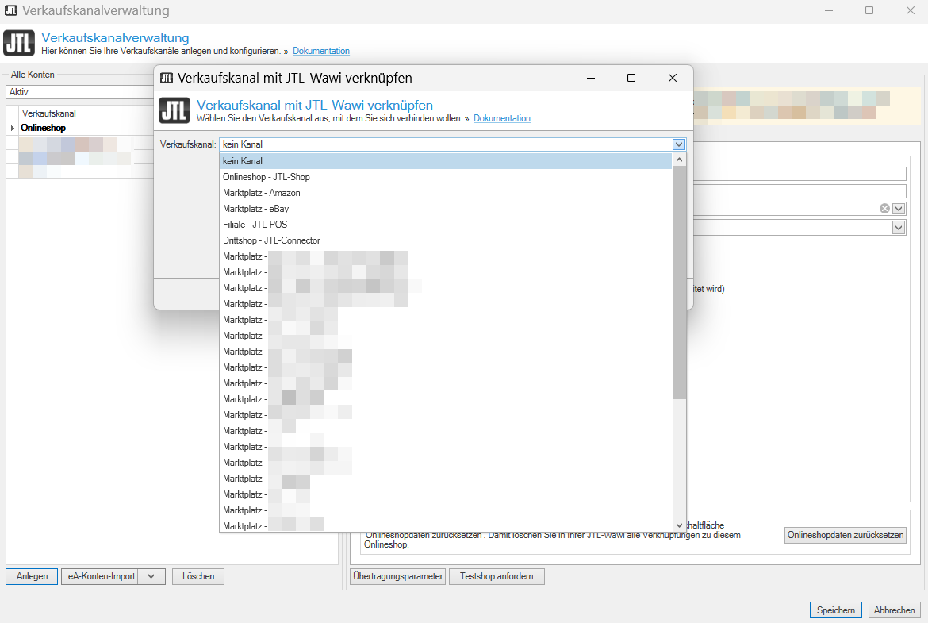The height and width of the screenshot is (623, 928).
Task: Select the Onlineshop row in the account table
Action: (44, 128)
